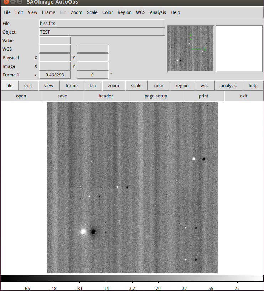264x291 pixels.
Task: Select the 'bin' button bar tab
Action: [x=93, y=86]
